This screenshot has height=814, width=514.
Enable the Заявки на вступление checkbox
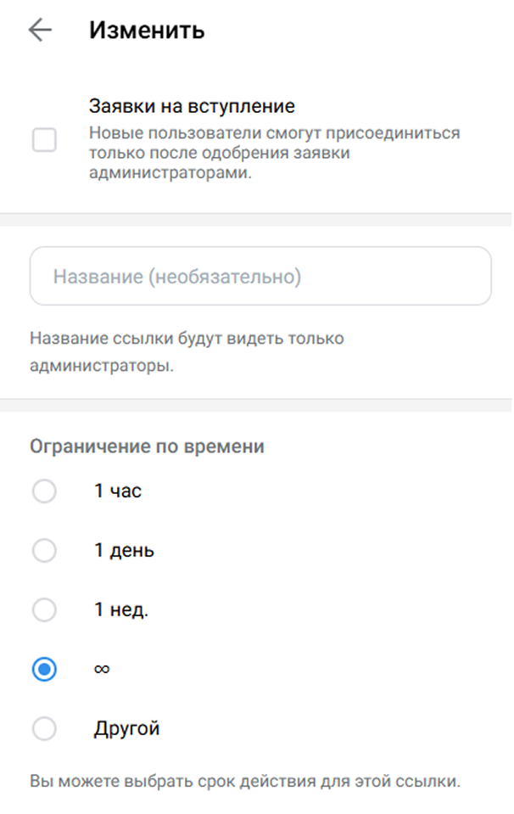[x=44, y=140]
